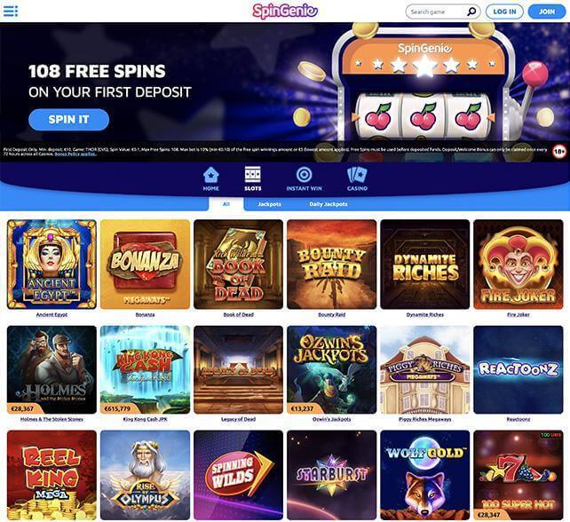Click the JOIN button
Image resolution: width=570 pixels, height=522 pixels.
[x=547, y=12]
